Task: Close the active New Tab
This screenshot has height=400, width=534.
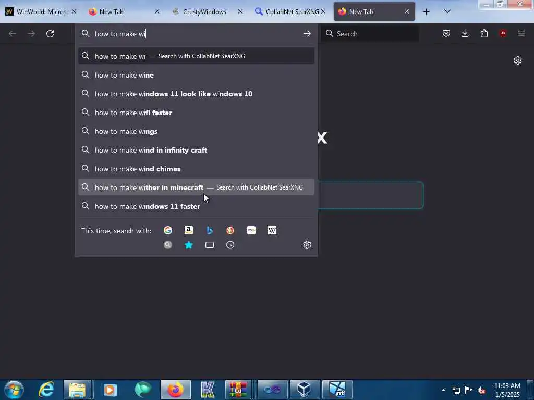Action: pos(407,12)
